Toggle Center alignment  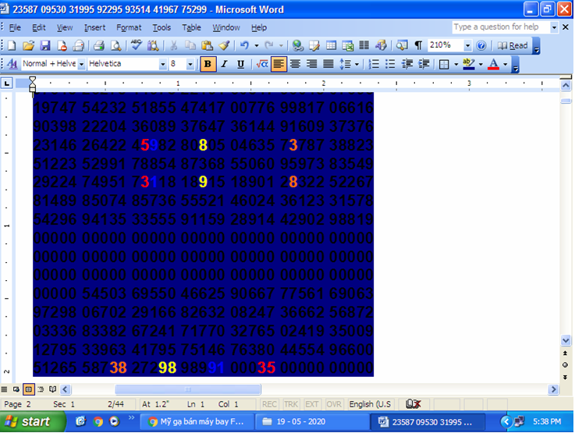point(295,64)
